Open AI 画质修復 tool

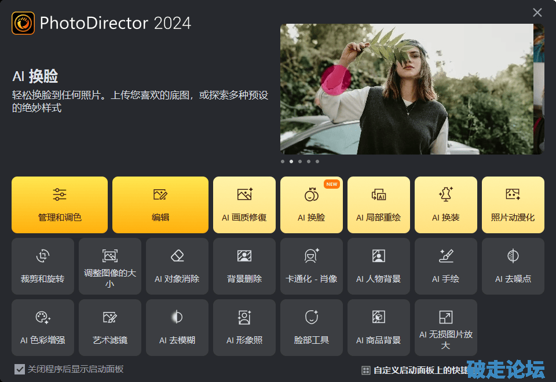(244, 205)
